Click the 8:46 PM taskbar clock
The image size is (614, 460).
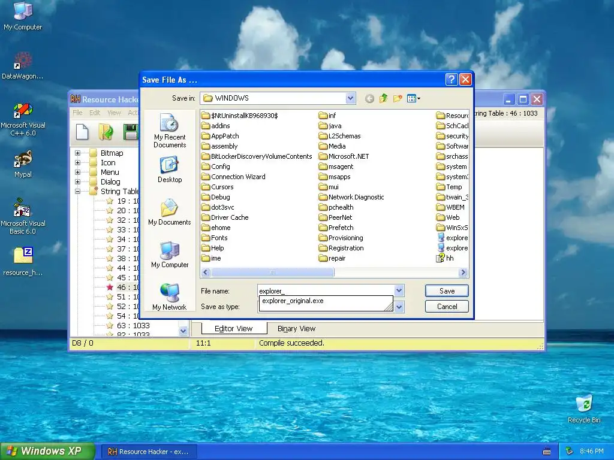coord(591,452)
